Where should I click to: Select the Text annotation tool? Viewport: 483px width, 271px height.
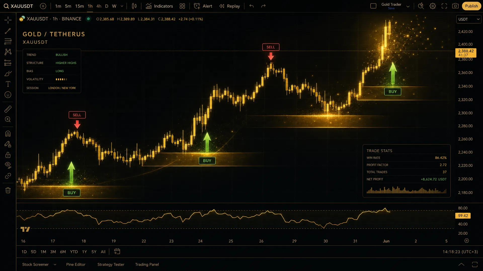click(8, 84)
